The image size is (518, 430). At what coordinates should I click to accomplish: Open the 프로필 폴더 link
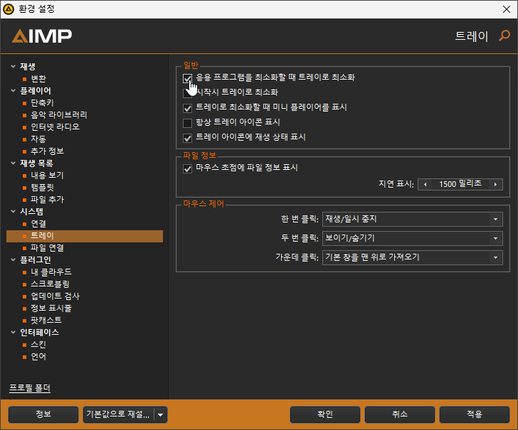pos(30,388)
